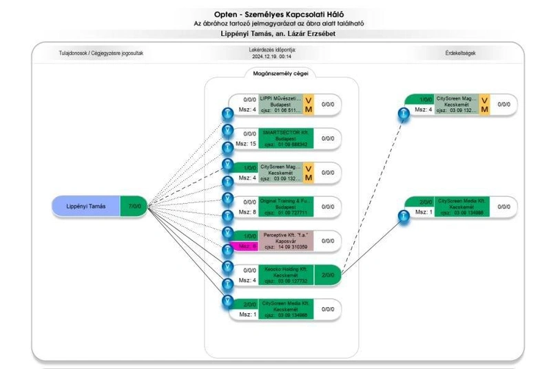
Task: Click the T icon on Keocko Holding Kft. node
Action: click(x=228, y=284)
